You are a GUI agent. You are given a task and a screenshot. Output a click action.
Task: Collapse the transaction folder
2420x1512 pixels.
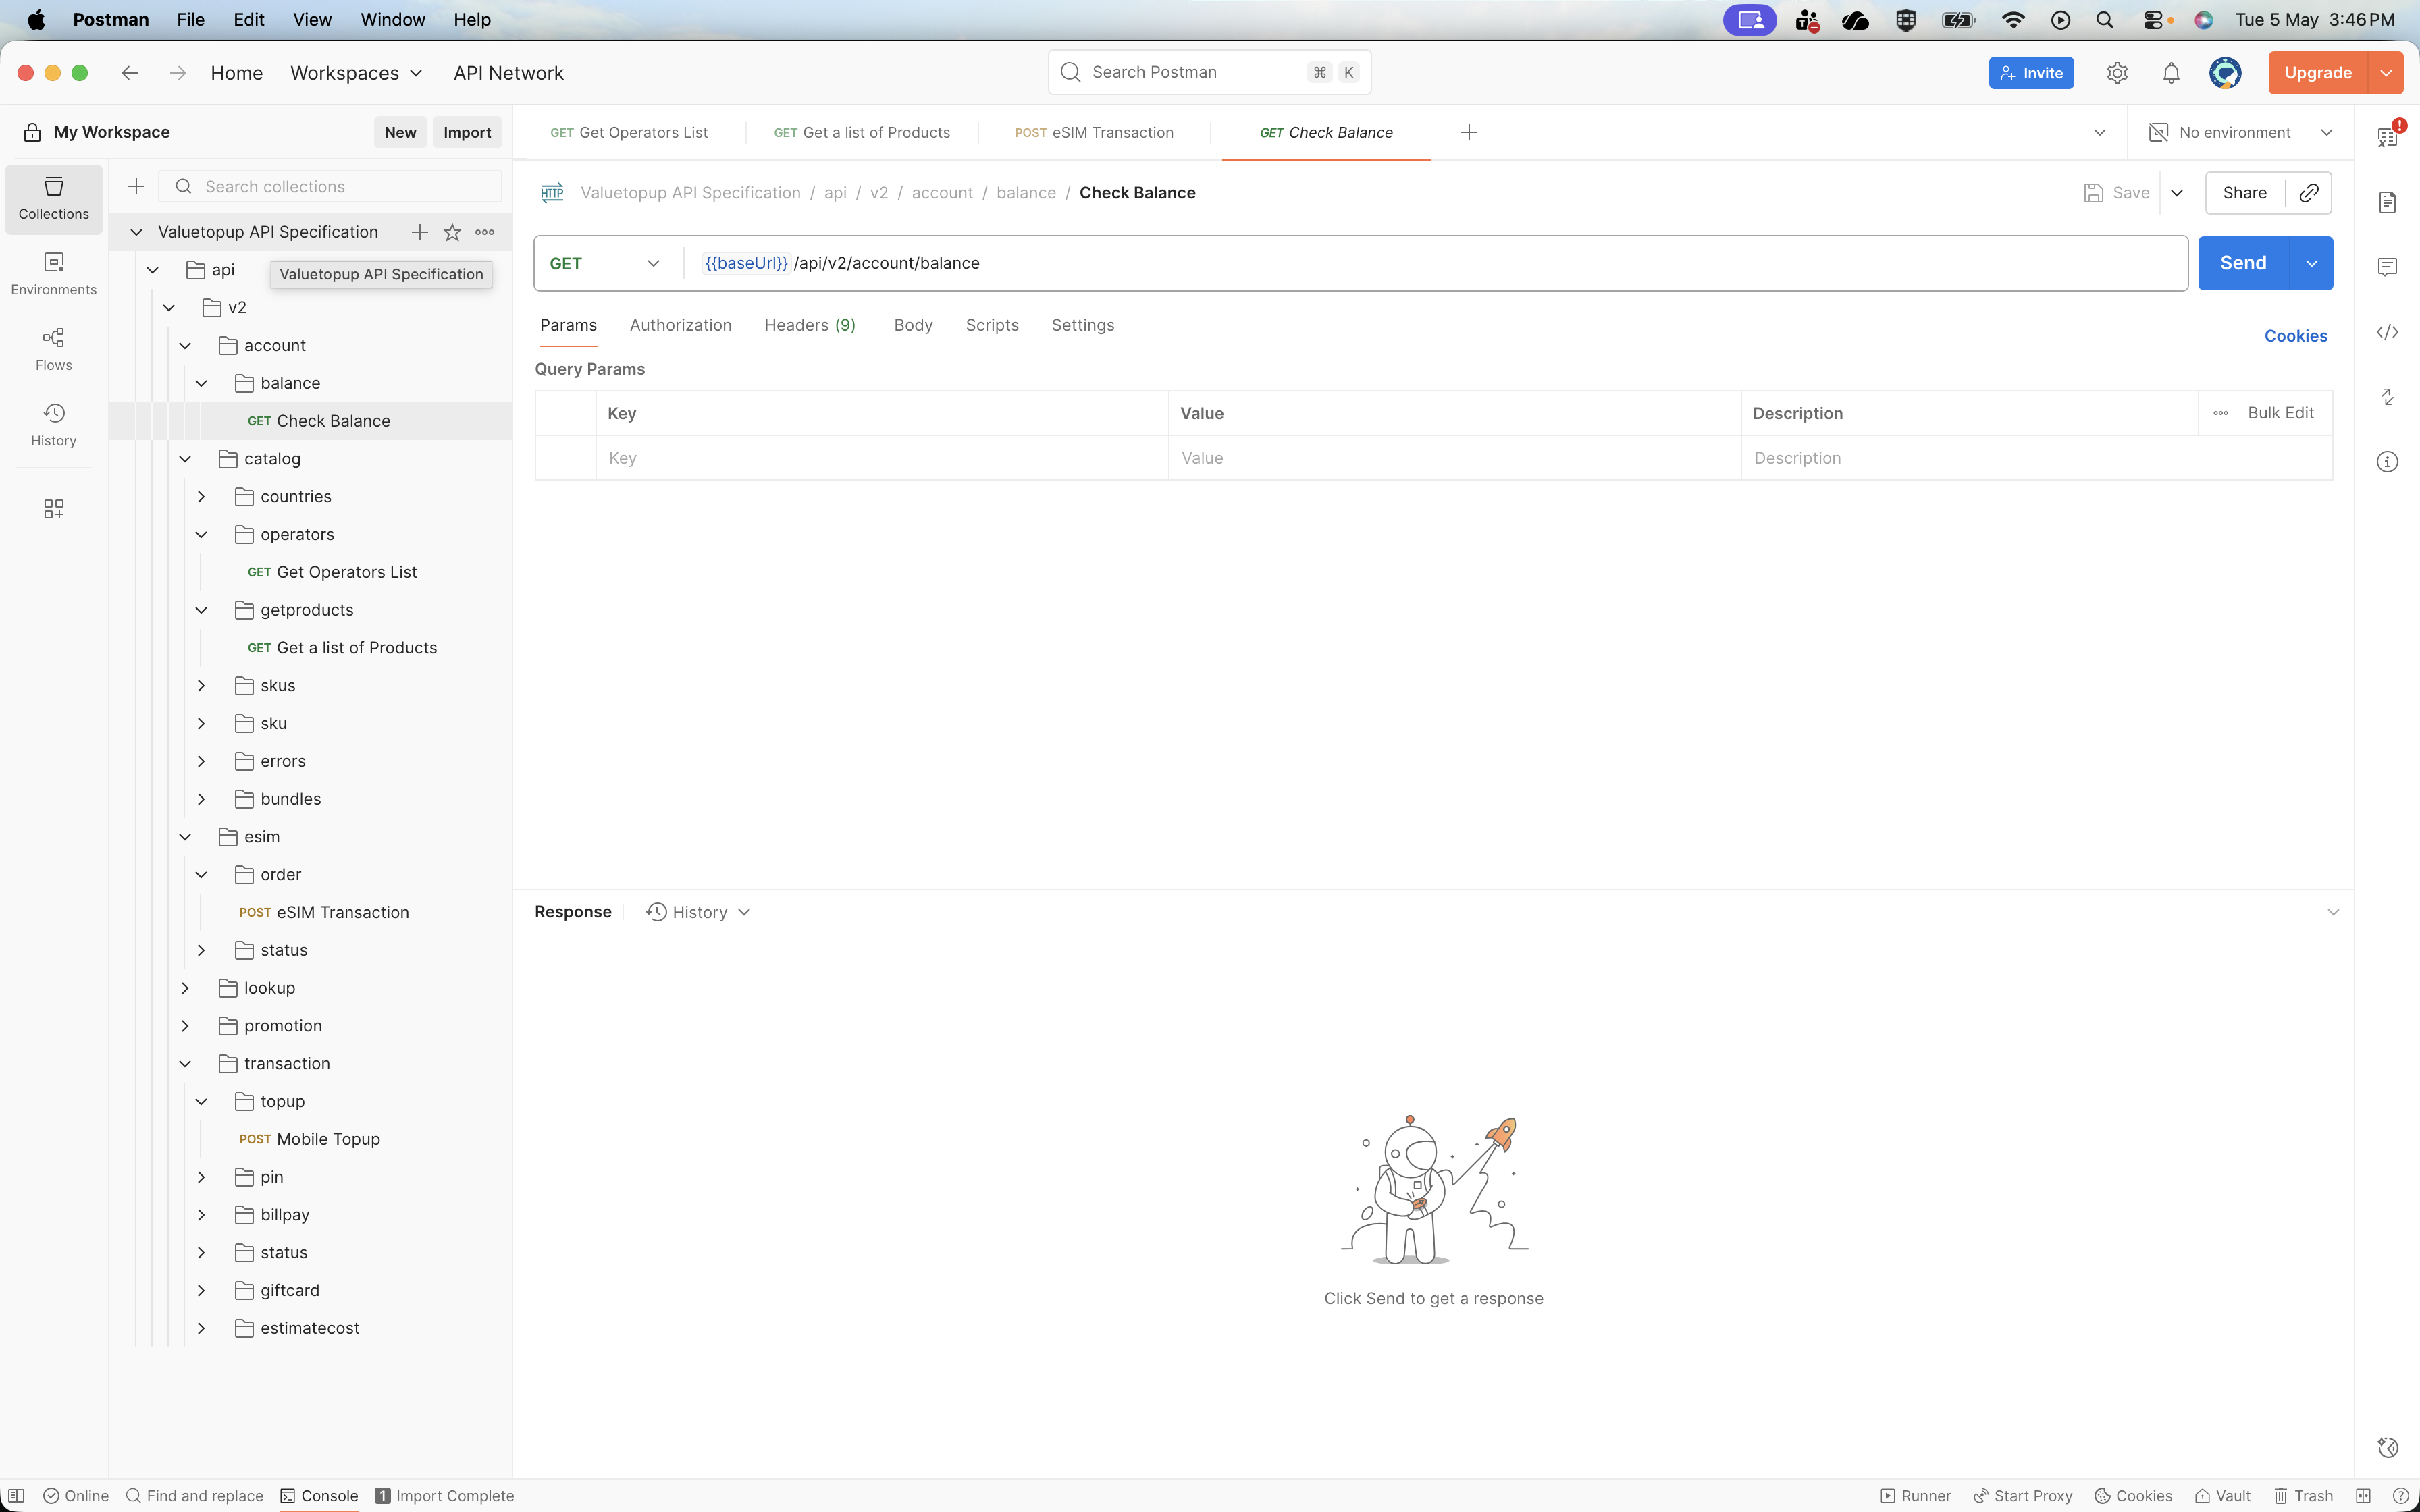pos(185,1064)
